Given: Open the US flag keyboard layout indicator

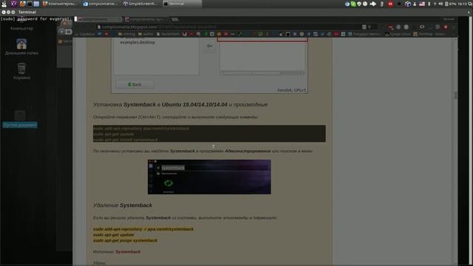Looking at the screenshot, I should (422, 4).
